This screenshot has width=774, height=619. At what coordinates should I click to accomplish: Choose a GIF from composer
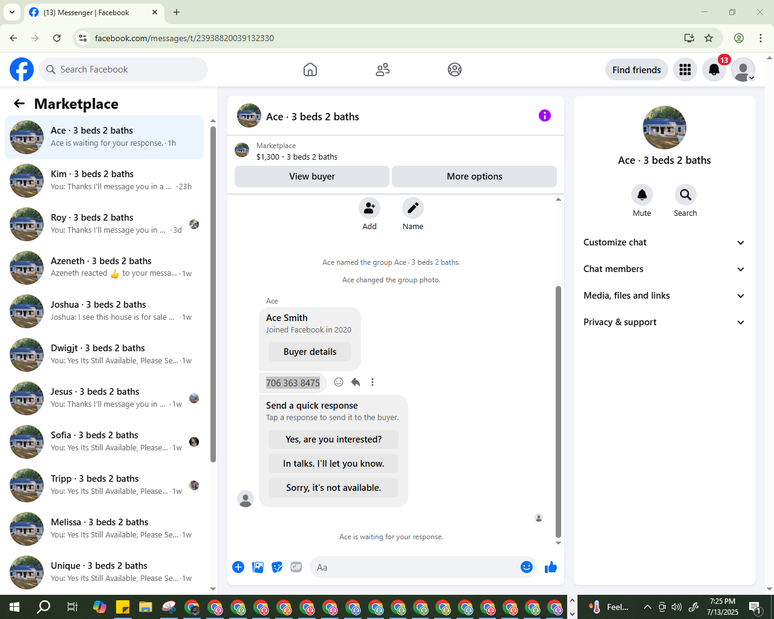click(x=296, y=567)
